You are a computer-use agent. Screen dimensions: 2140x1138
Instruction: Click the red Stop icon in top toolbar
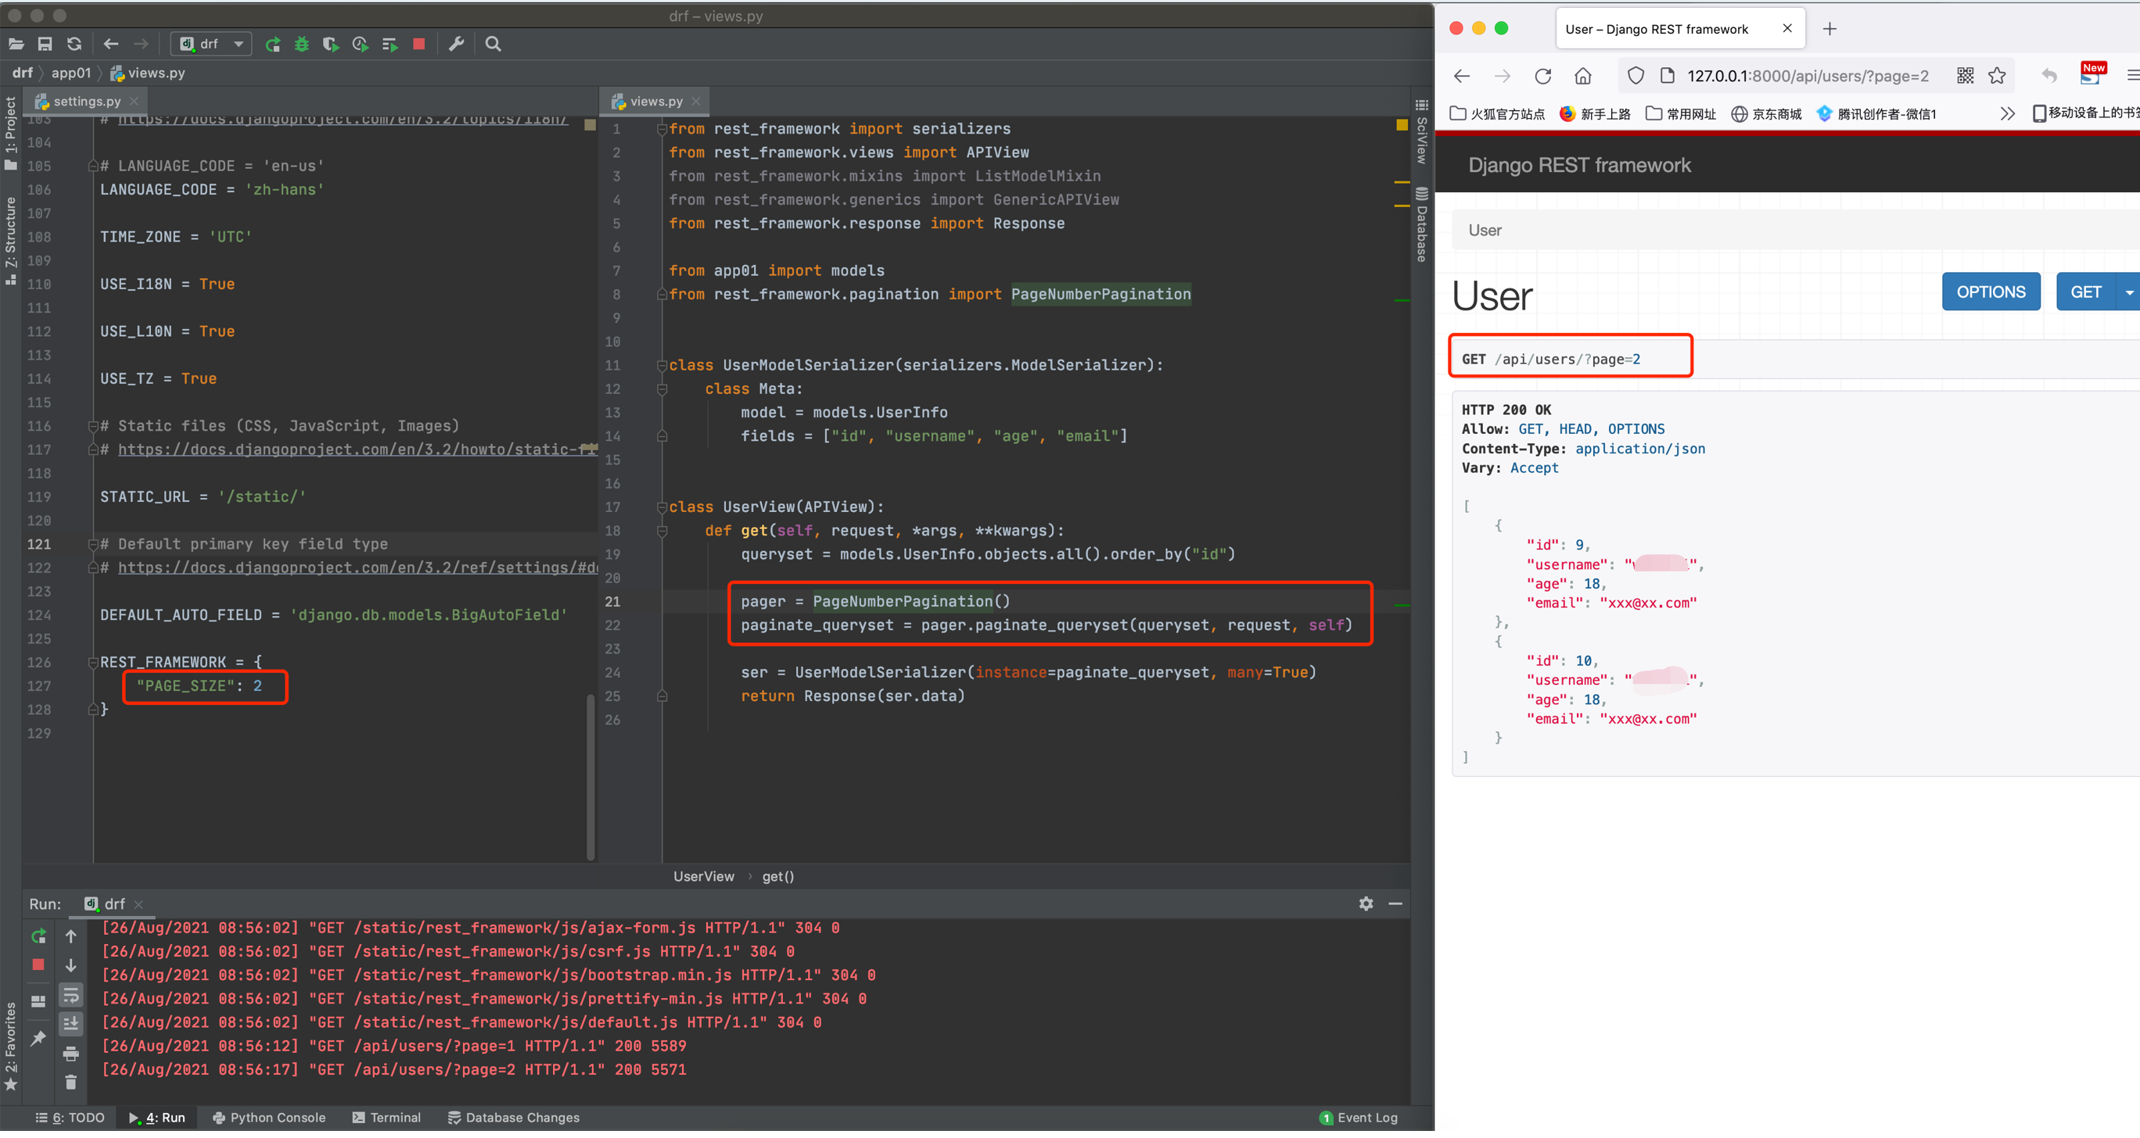(418, 44)
